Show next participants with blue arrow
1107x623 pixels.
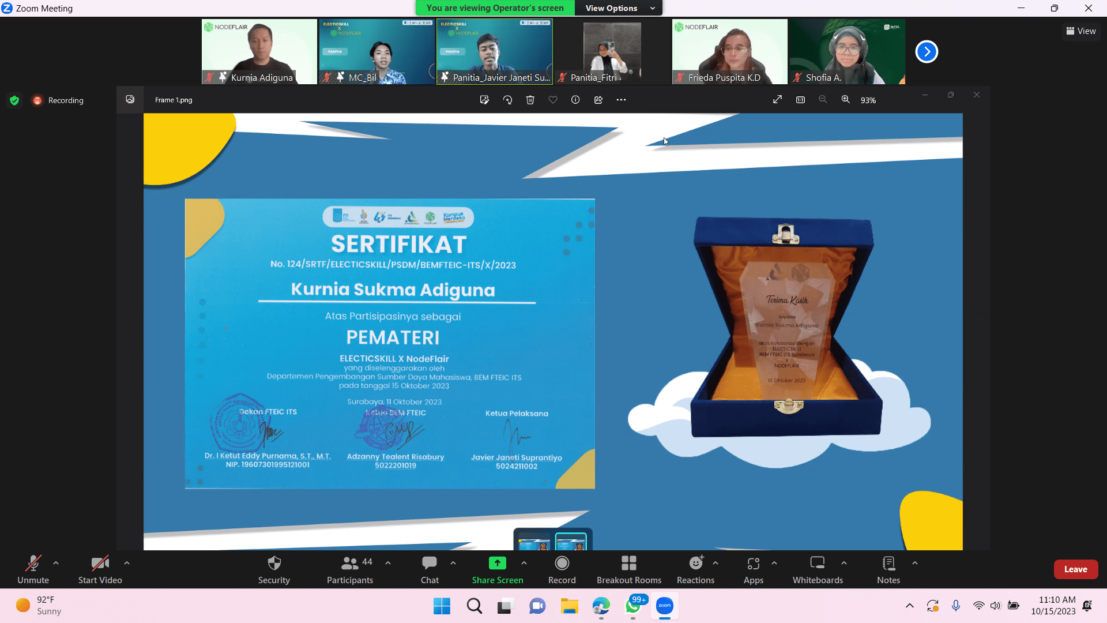(927, 52)
